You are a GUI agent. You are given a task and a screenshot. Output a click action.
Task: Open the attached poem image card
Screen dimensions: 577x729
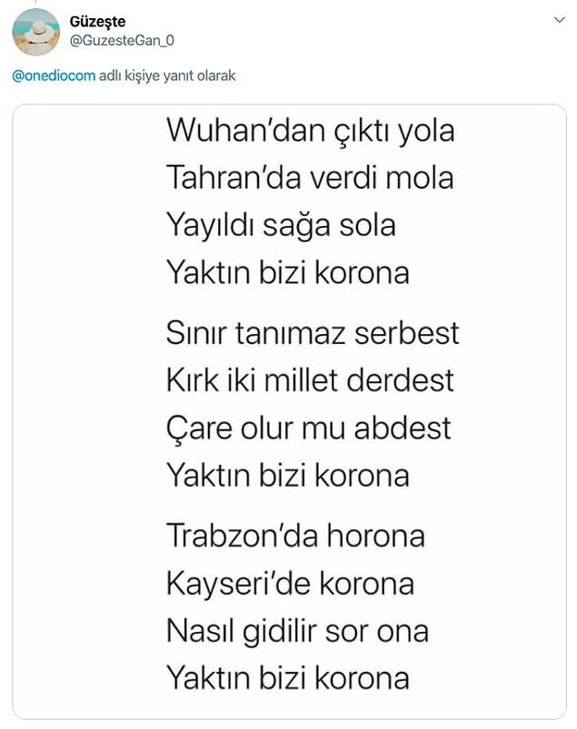pos(290,411)
